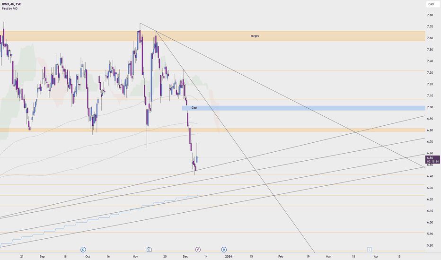
Task: Click the 16 date label on time axis
Action: click(x=108, y=257)
